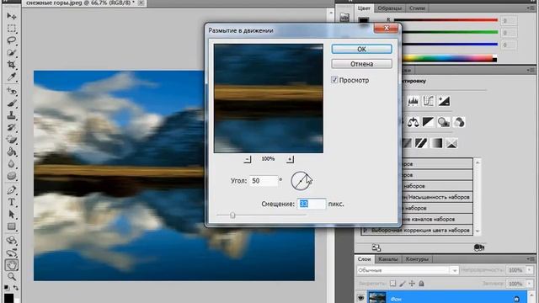Confirm motion blur with OK
Viewport: 539px width, 303px height.
point(361,49)
